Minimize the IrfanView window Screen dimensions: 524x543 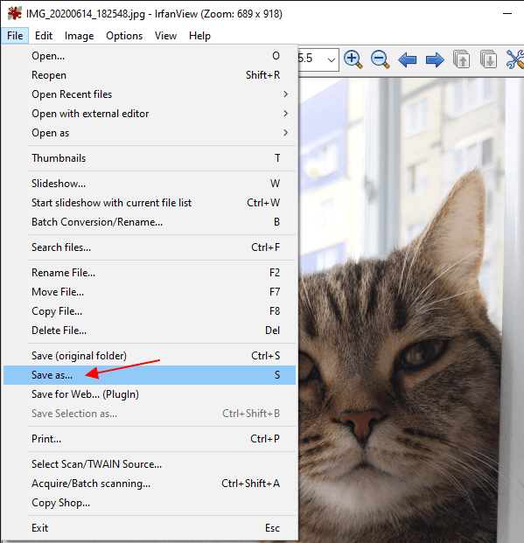[x=507, y=14]
